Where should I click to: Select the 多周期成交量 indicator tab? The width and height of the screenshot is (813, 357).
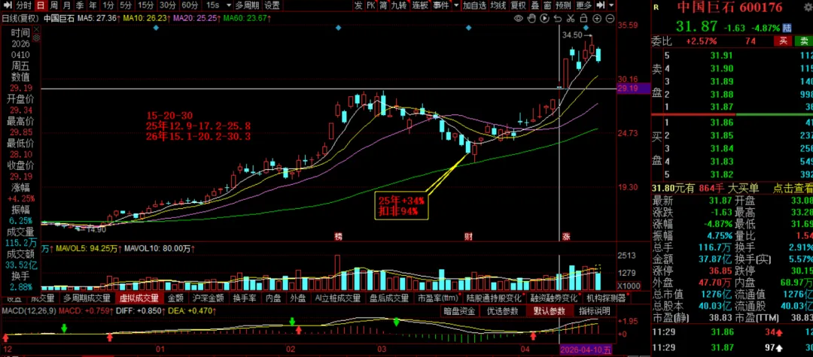[x=87, y=298]
